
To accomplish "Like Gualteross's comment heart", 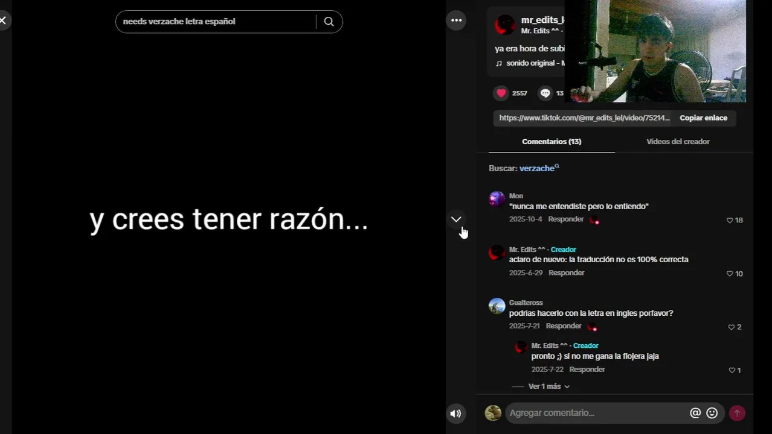I will (732, 327).
